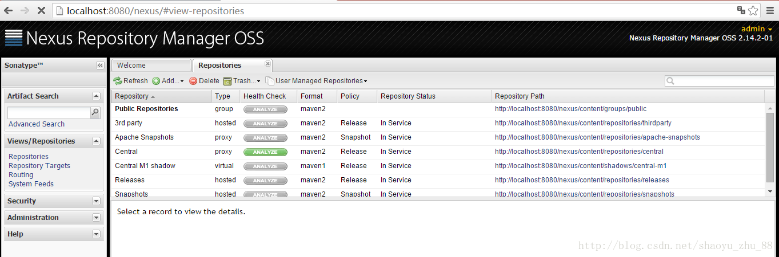Click the Nexus Repository Manager logo icon
The image size is (779, 257).
tap(13, 38)
